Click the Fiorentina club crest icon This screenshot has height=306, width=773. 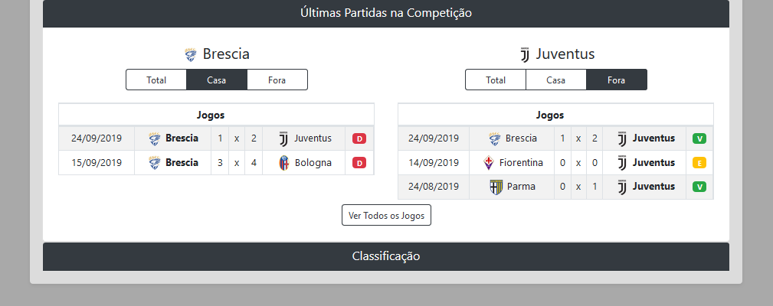coord(489,162)
